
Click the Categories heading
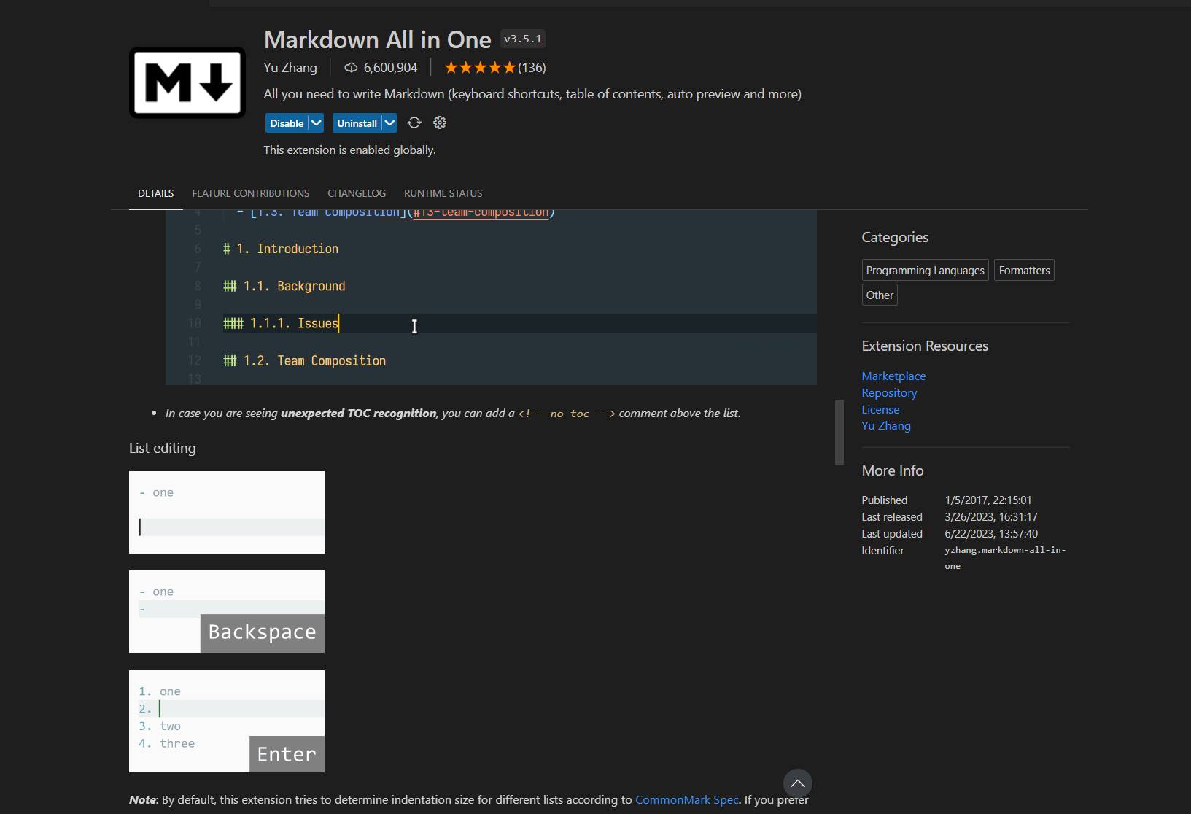895,238
